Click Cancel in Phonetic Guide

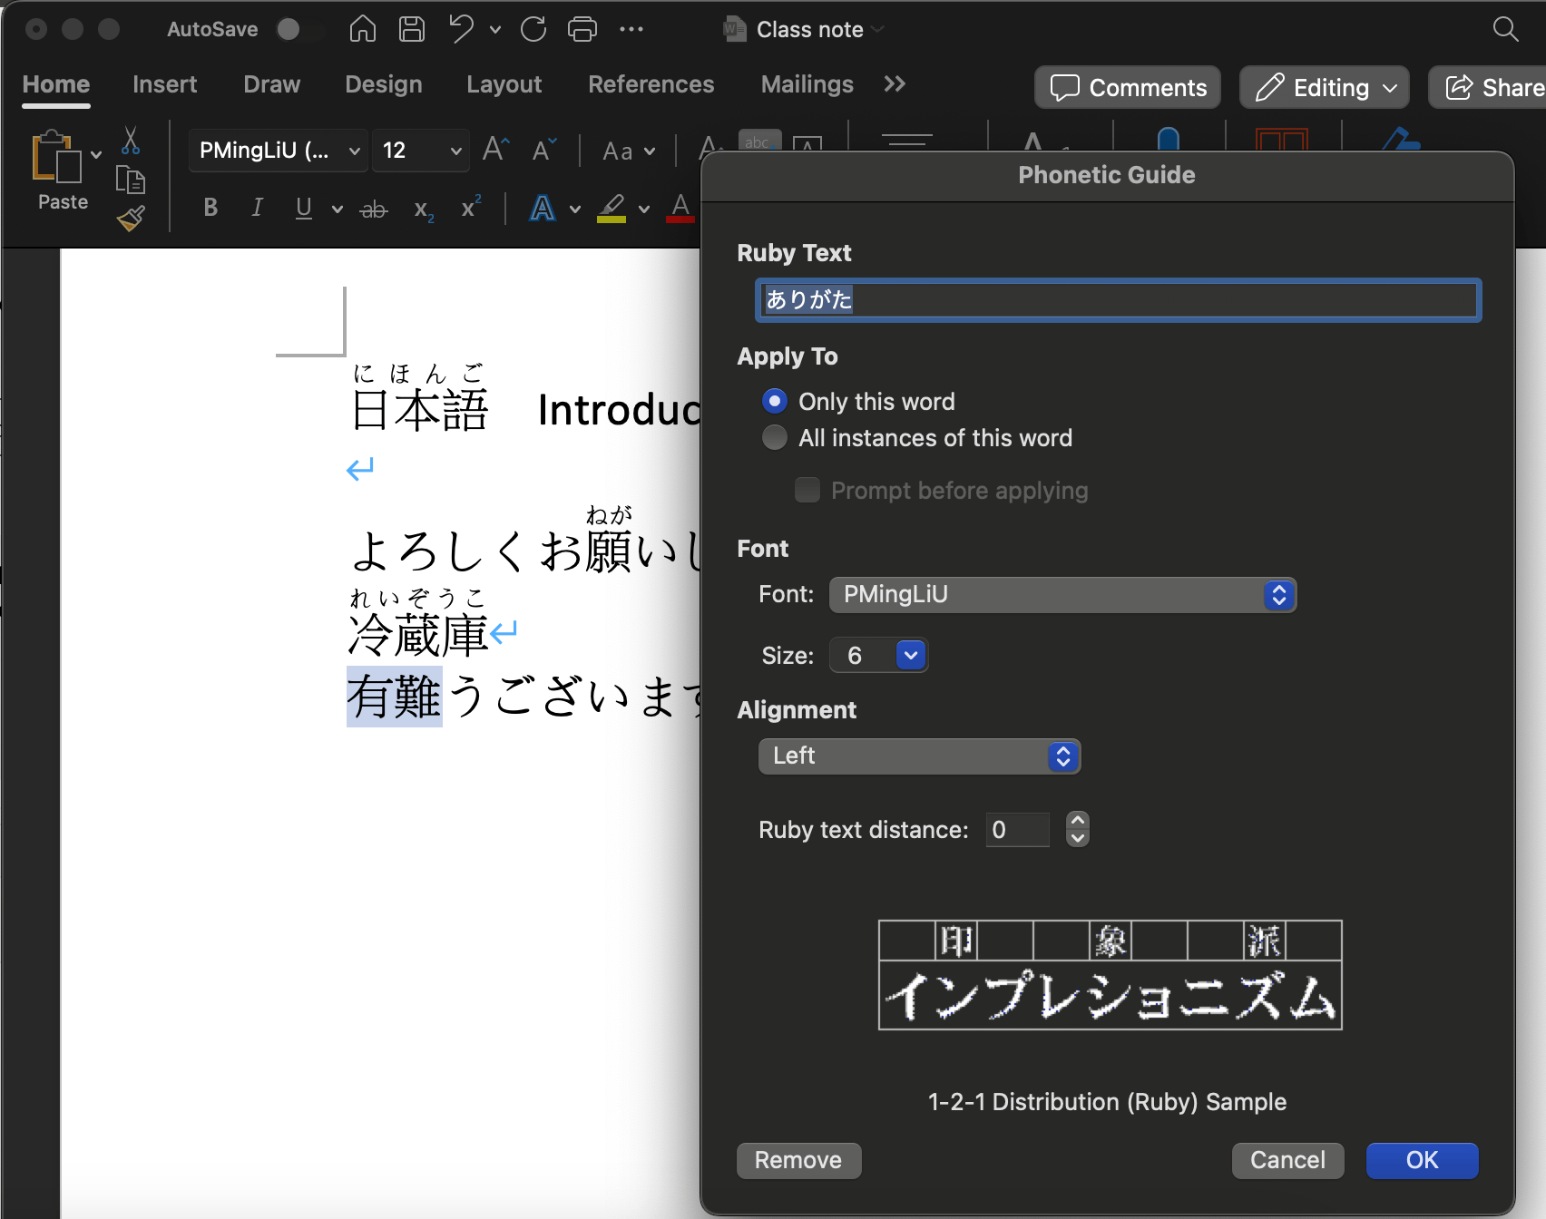click(1287, 1160)
